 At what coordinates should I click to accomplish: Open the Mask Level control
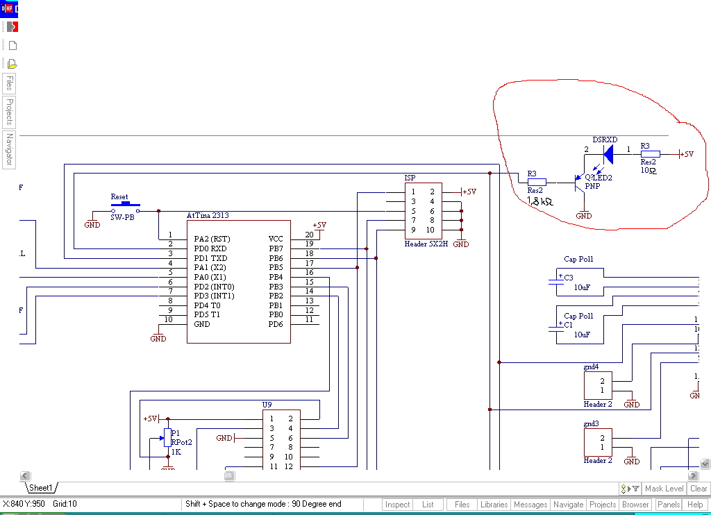point(664,489)
